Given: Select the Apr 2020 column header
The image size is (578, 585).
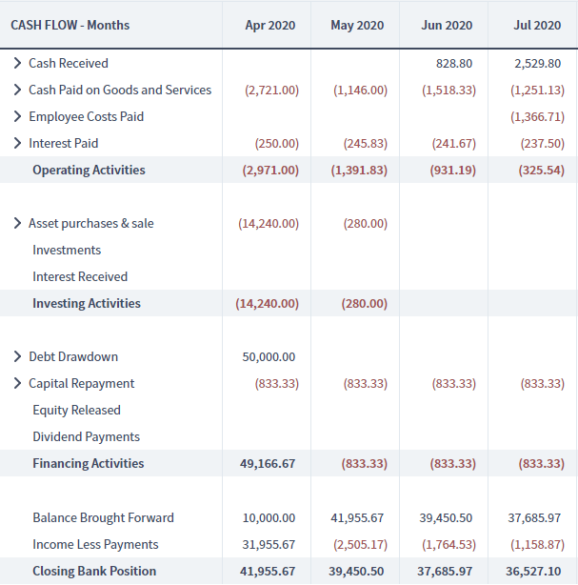Looking at the screenshot, I should pos(269,25).
